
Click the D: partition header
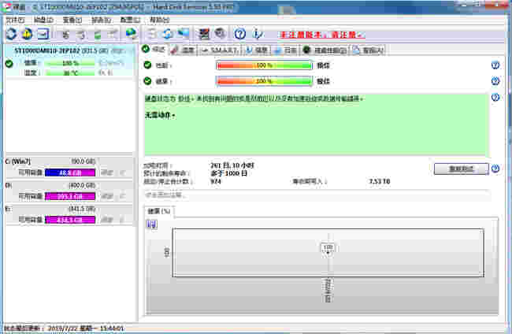pos(69,185)
